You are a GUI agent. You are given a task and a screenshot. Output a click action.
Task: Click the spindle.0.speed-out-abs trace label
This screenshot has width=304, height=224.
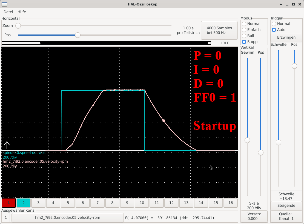pyautogui.click(x=24, y=153)
